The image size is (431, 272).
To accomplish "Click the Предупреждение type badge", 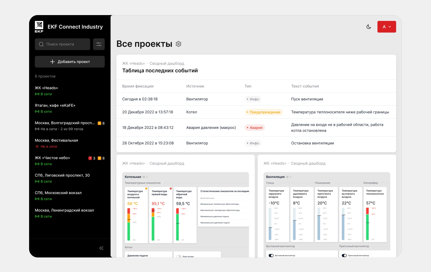I will tap(264, 112).
